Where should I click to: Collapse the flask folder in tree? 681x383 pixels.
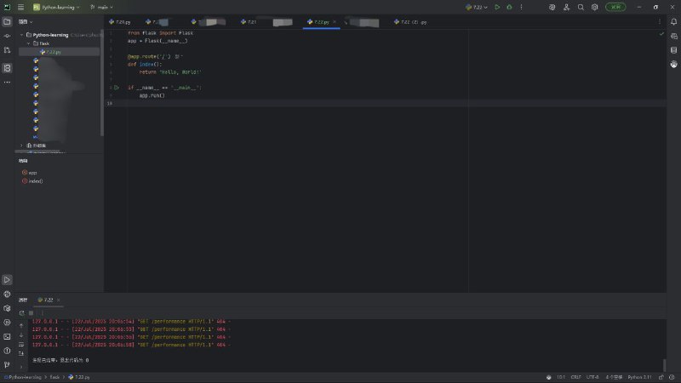click(28, 43)
